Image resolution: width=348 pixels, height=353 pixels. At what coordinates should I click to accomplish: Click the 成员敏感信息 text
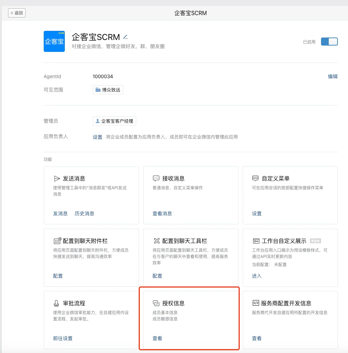165,319
